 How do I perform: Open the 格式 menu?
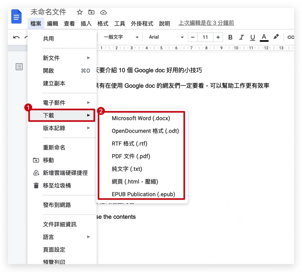[103, 24]
